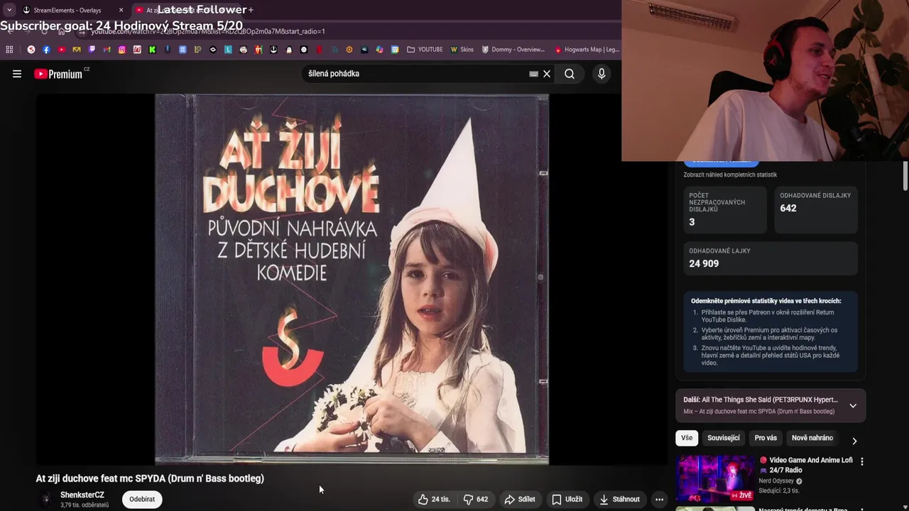The height and width of the screenshot is (511, 909).
Task: Open options for the Lofi 24/7 Radio video
Action: pos(862,461)
